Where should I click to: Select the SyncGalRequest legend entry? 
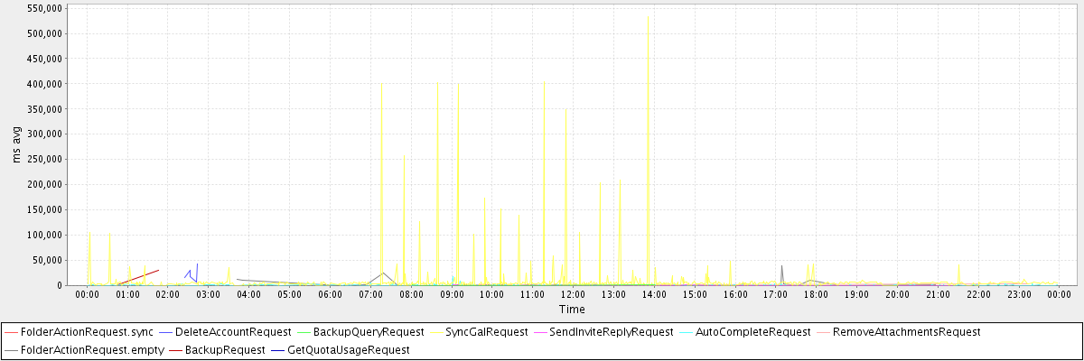coord(486,332)
